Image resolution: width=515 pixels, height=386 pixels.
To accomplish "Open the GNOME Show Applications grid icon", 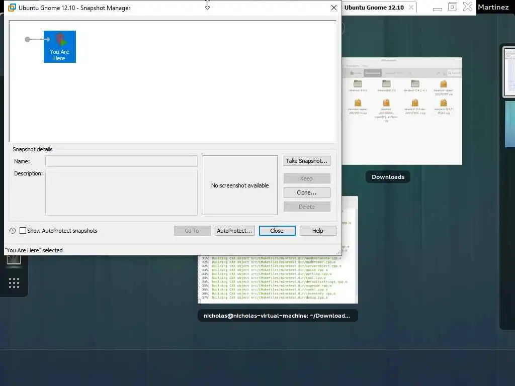I will coord(14,283).
